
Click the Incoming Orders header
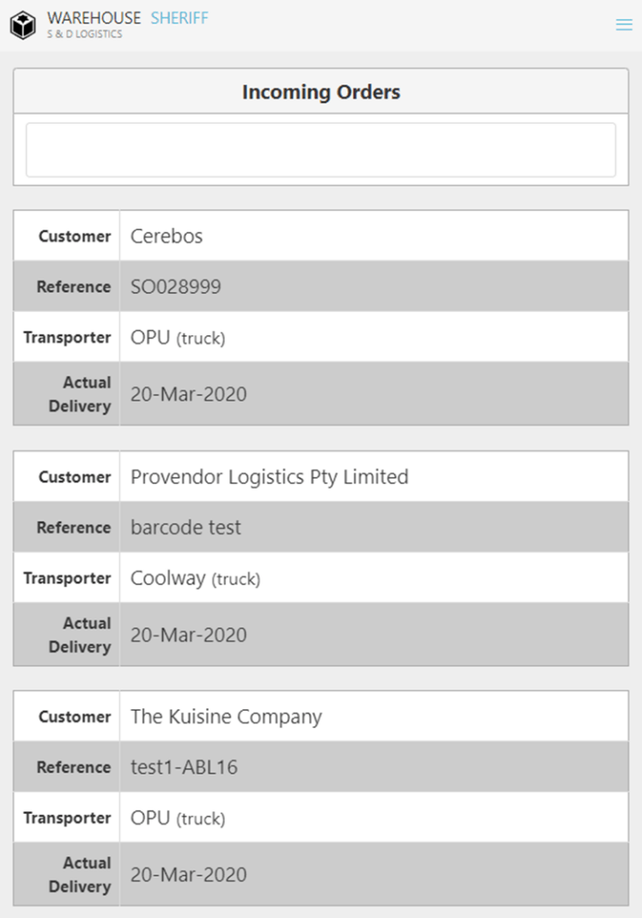tap(321, 92)
